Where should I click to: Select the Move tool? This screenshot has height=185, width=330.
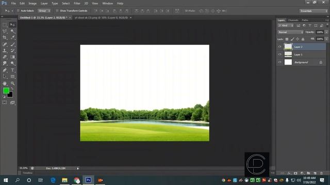click(12, 25)
